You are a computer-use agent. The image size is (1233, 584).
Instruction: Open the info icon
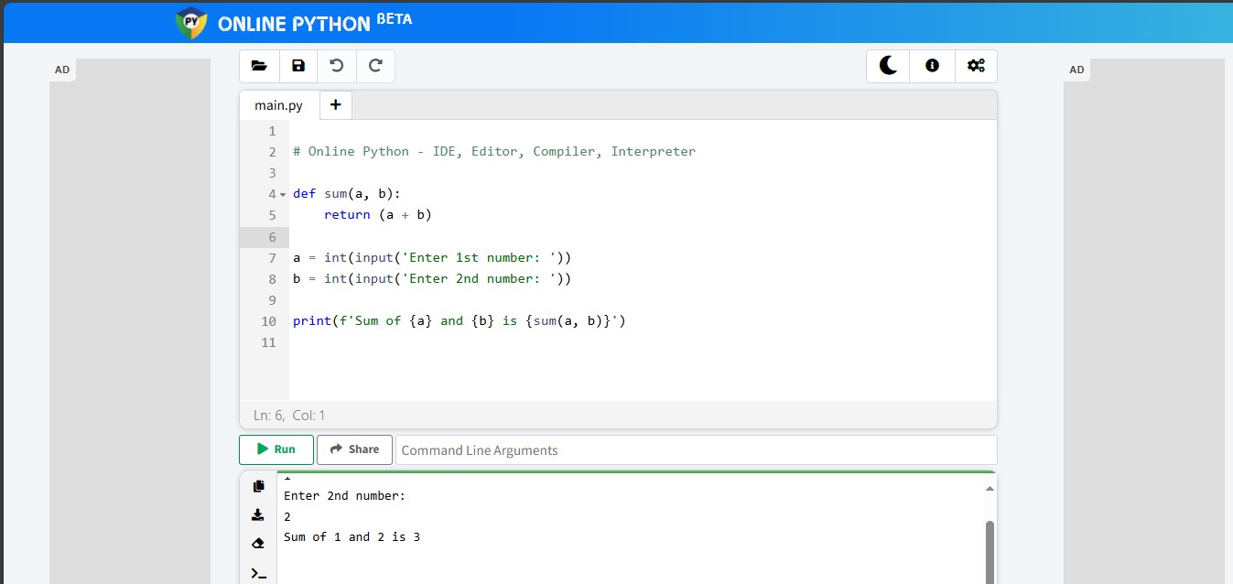[x=932, y=66]
